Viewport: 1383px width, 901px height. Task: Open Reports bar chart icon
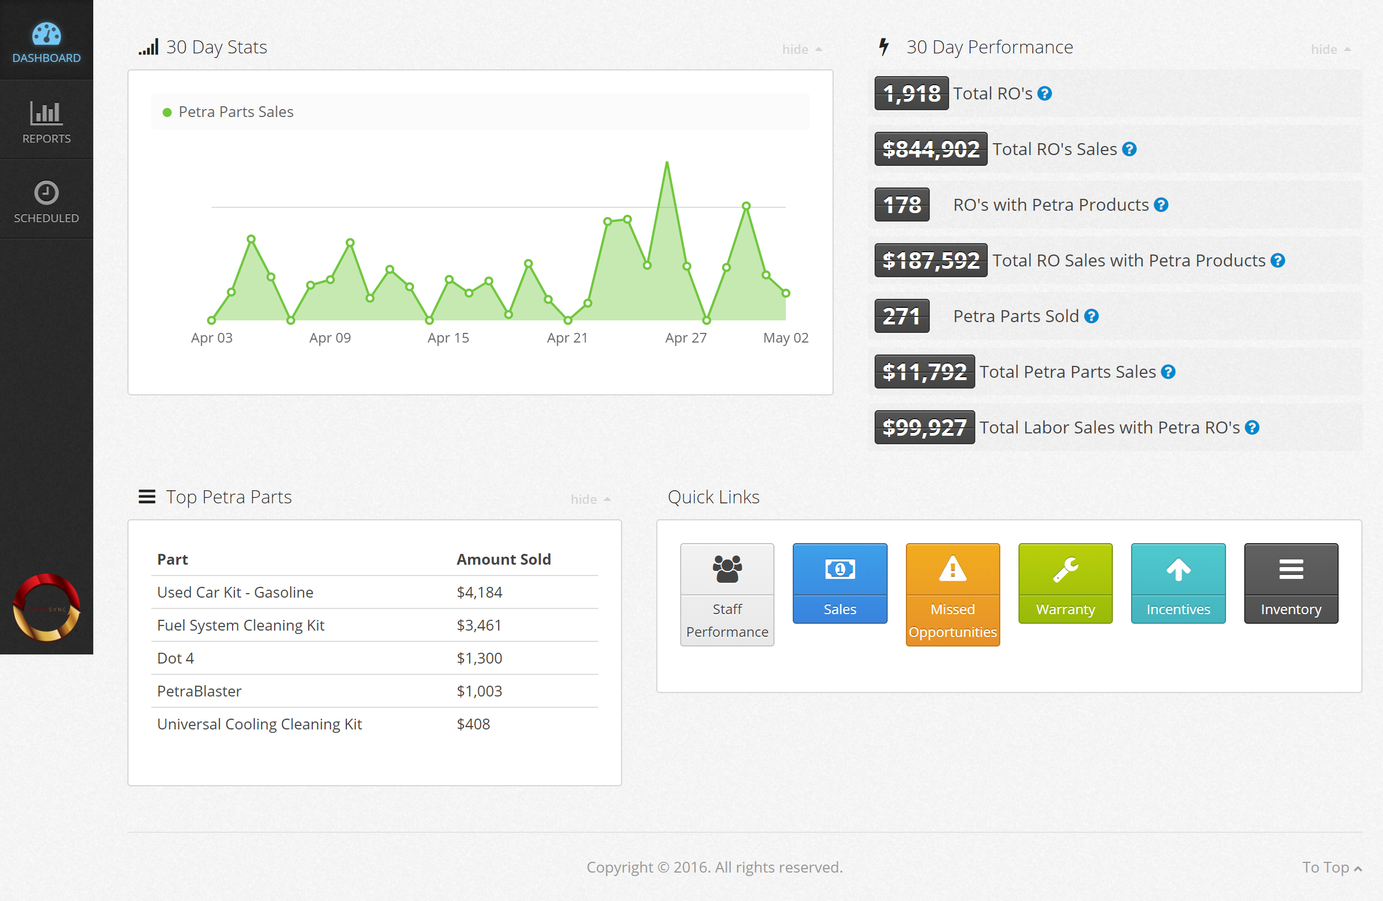[x=47, y=112]
